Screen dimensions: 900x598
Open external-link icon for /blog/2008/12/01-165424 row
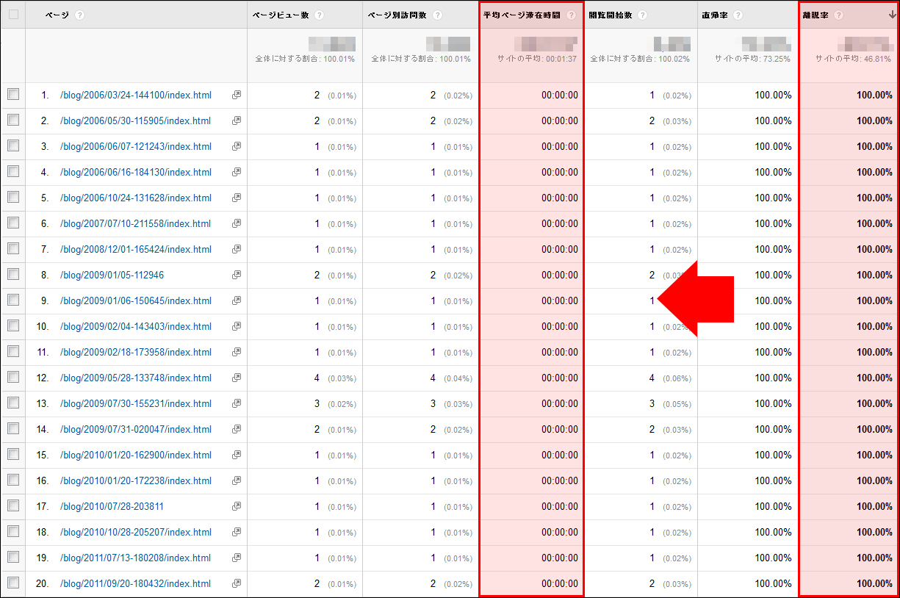[237, 249]
